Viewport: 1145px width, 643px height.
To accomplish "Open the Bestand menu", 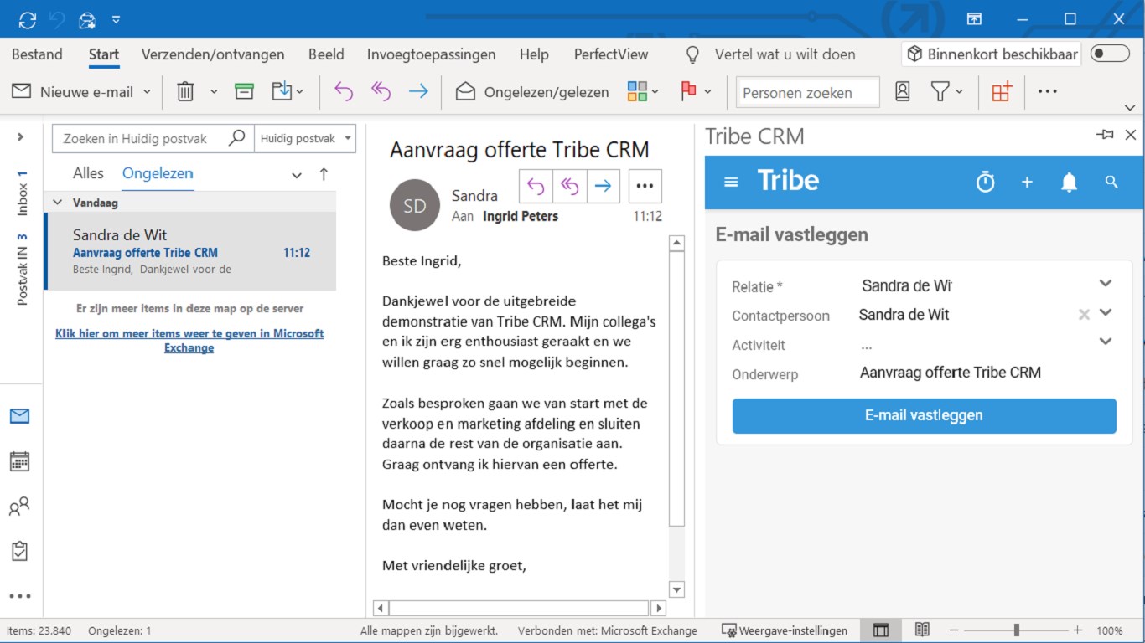I will pos(37,54).
